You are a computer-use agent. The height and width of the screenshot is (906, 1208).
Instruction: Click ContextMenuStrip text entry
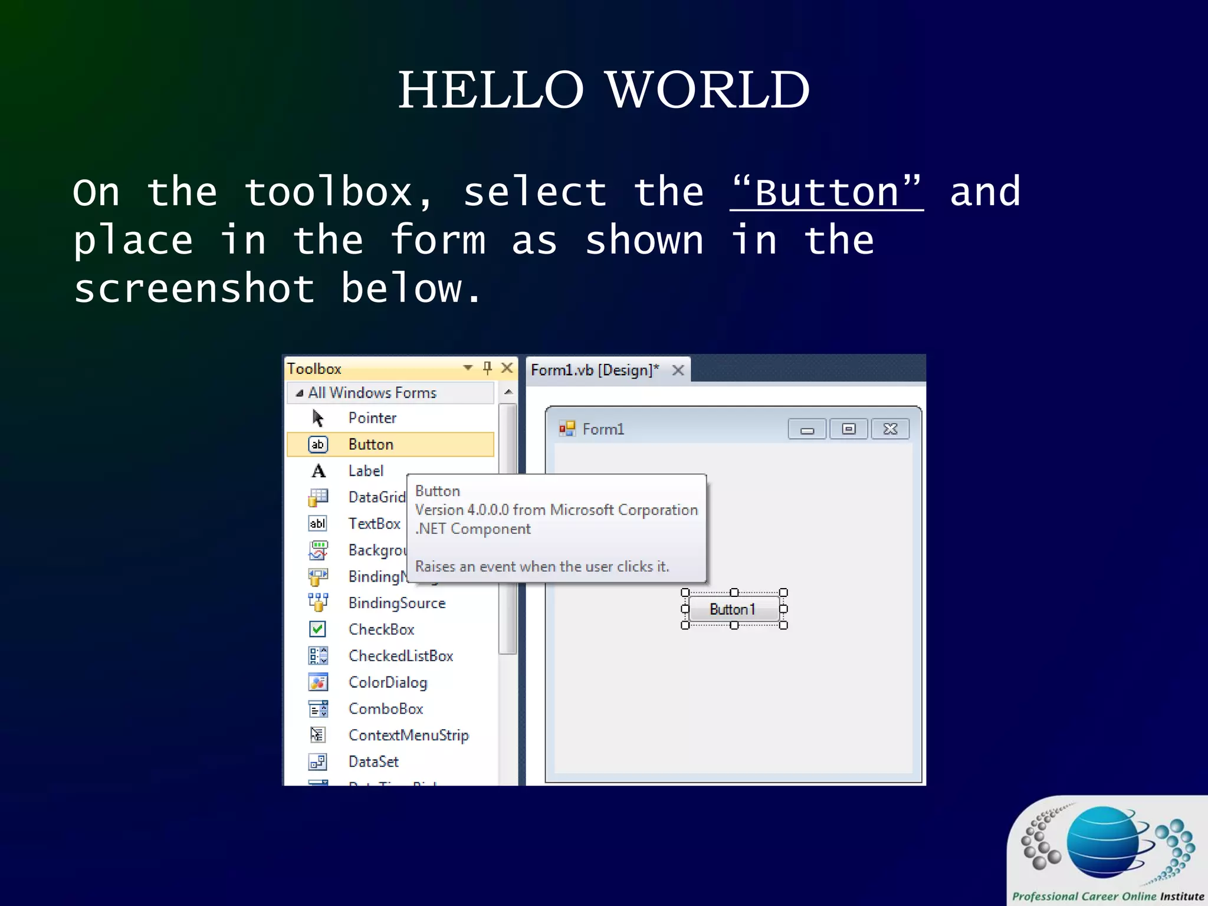coord(408,735)
